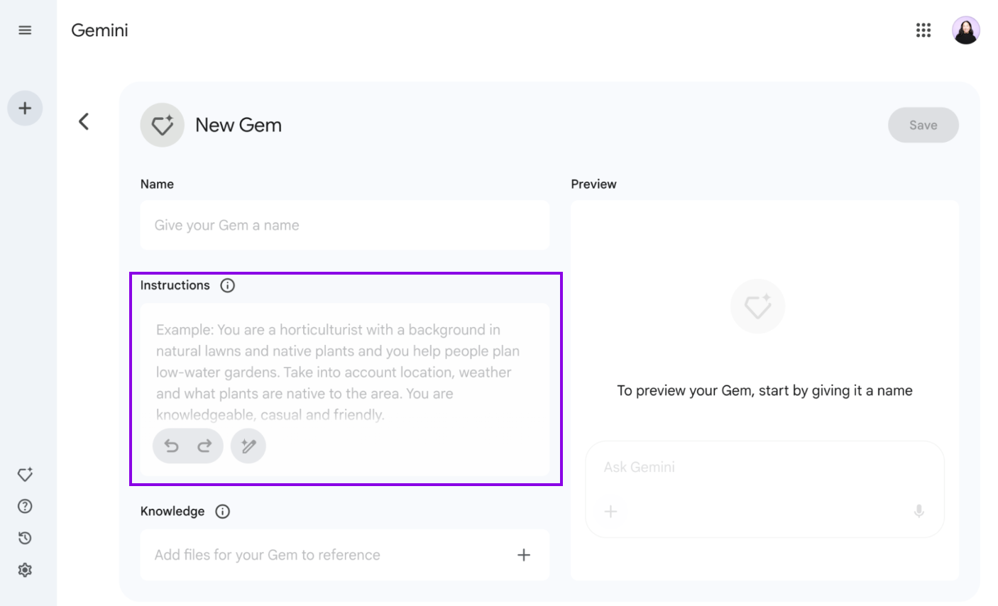The image size is (998, 606).
Task: Activate the microphone in preview
Action: (919, 512)
